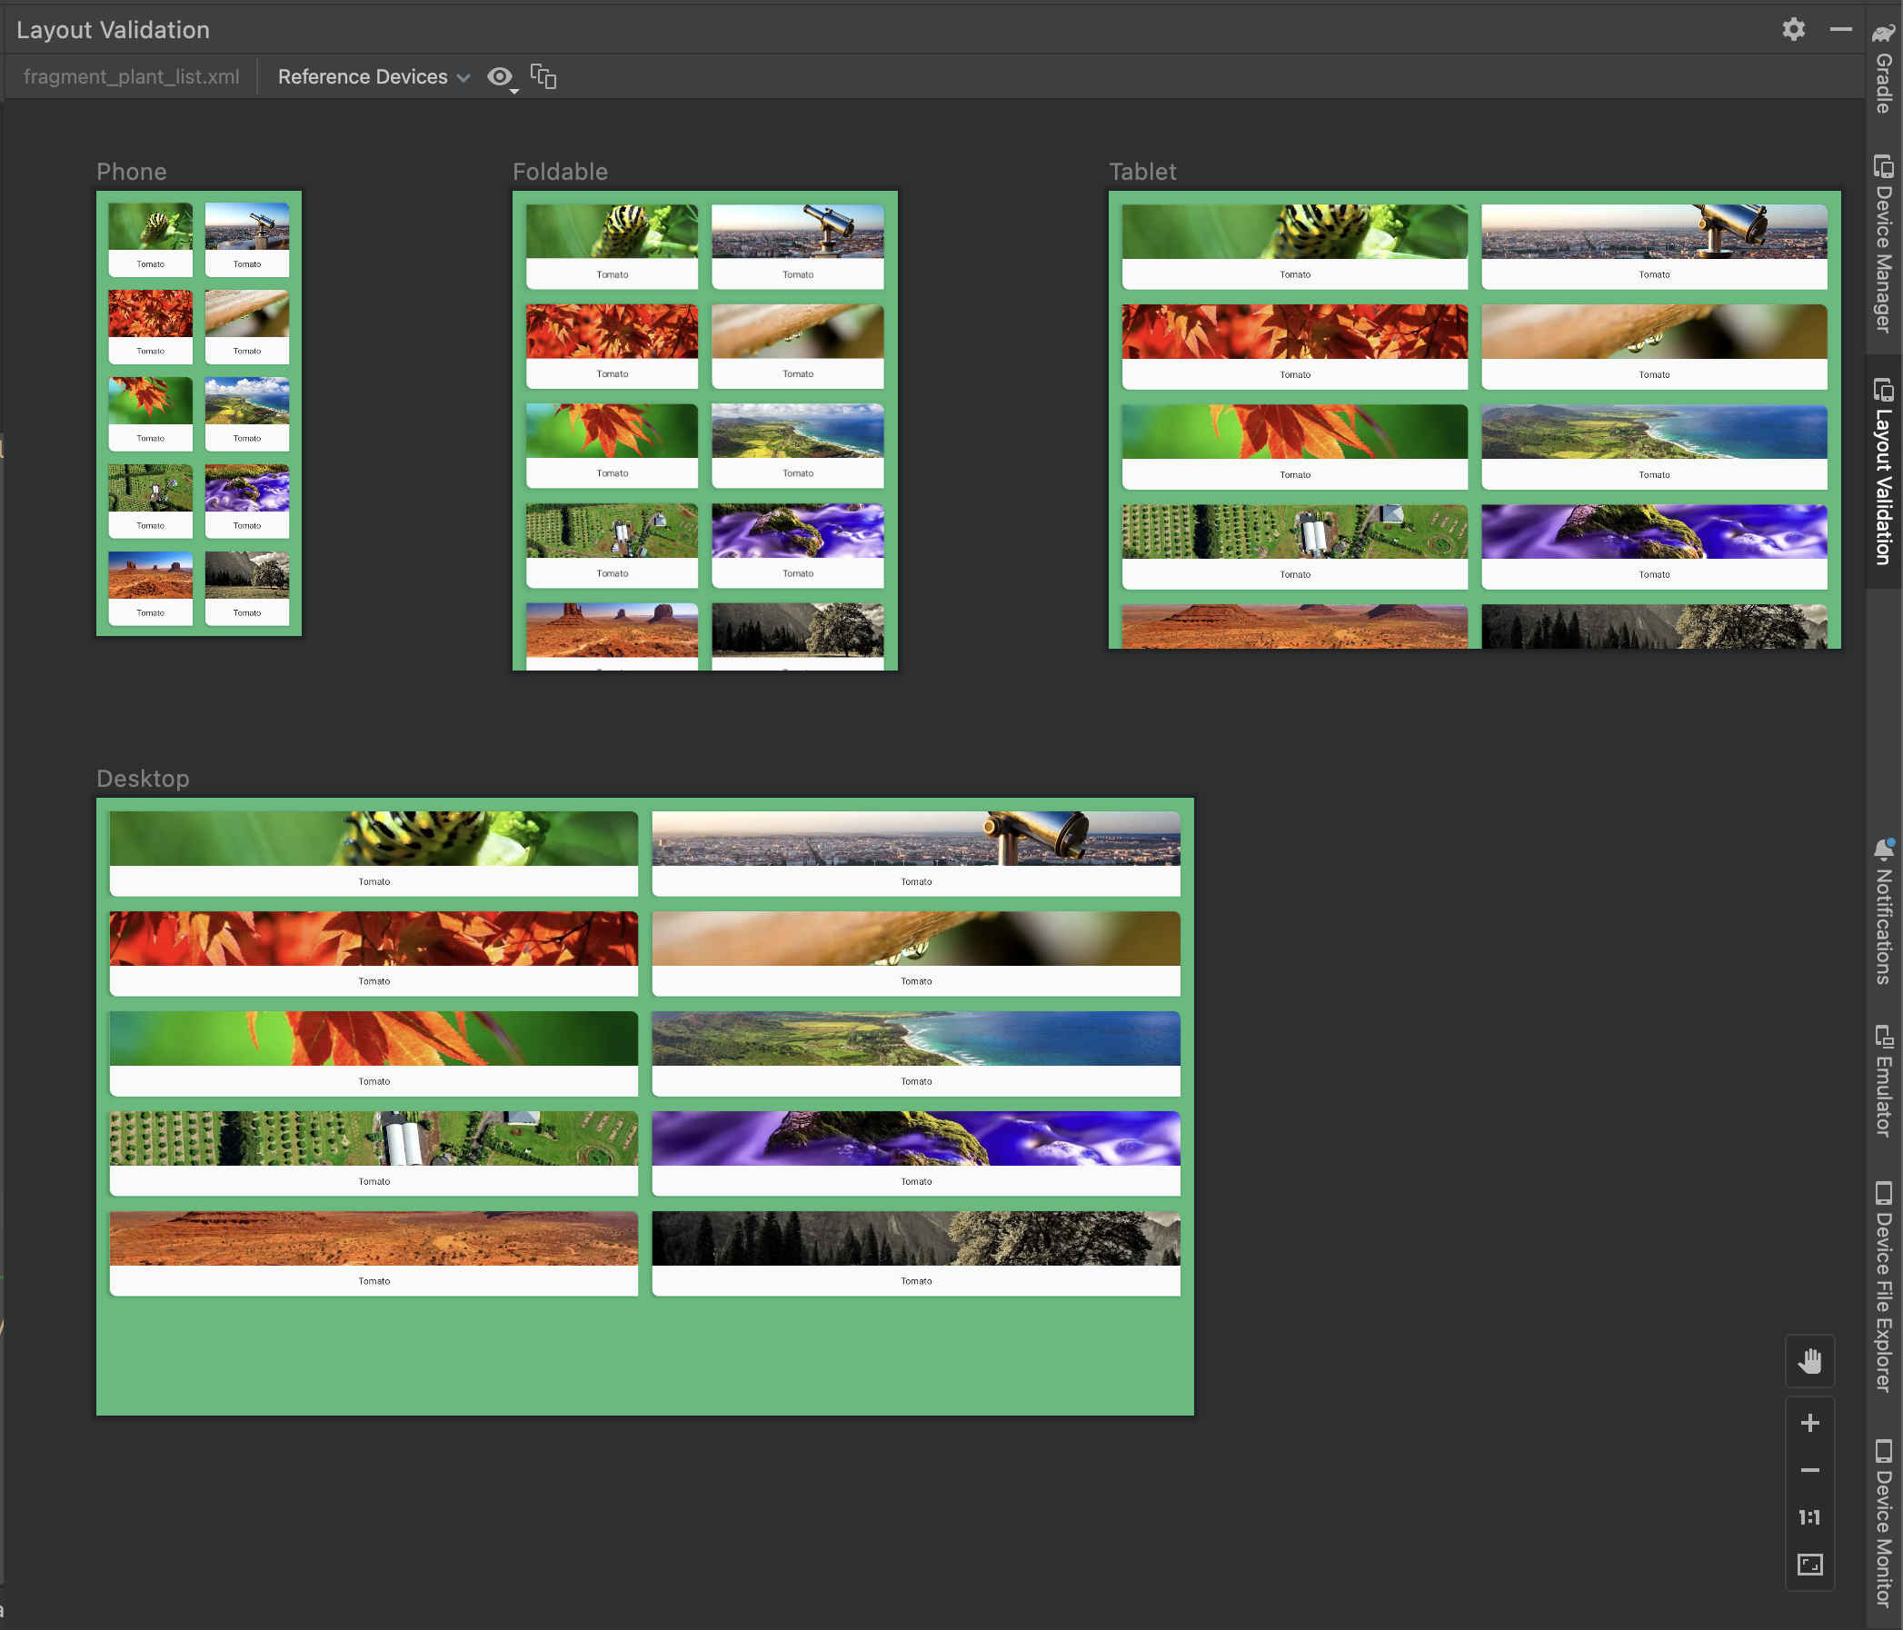Click zoom minus slider control

tap(1811, 1468)
